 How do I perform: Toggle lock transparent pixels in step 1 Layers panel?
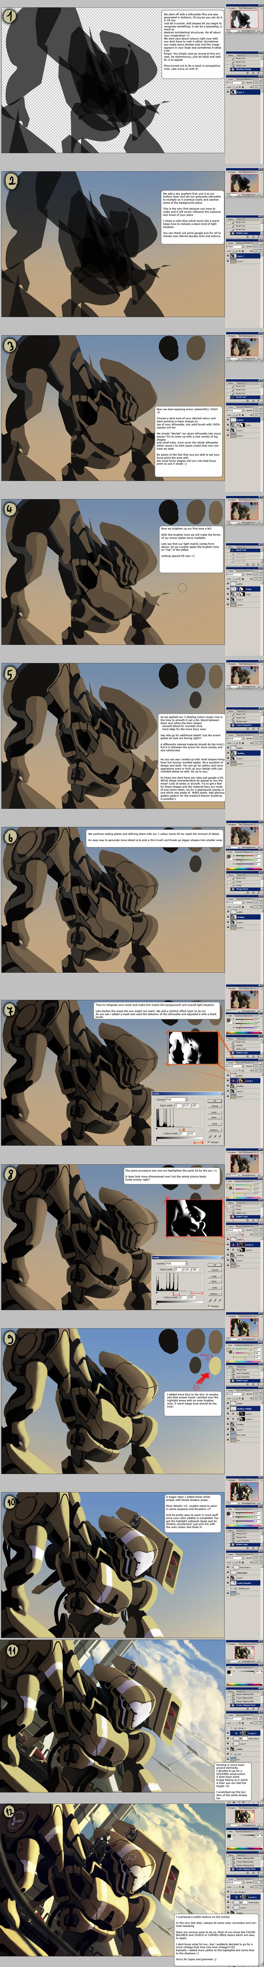pos(233,87)
